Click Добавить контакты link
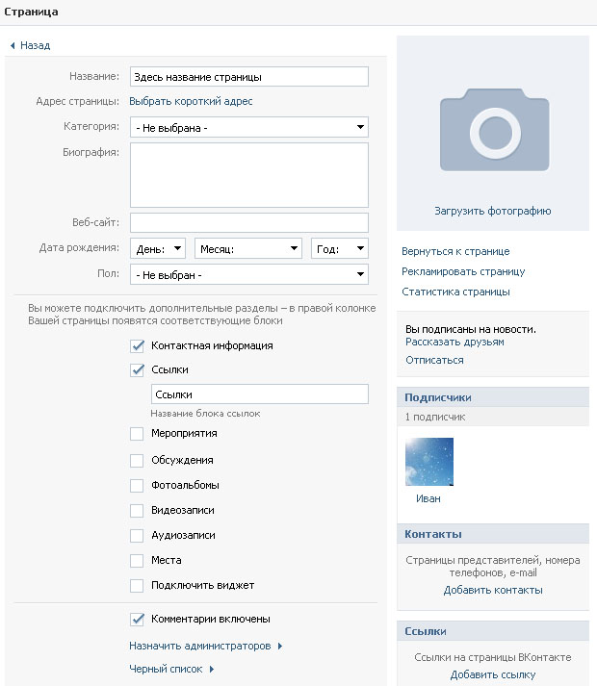The image size is (597, 686). coord(493,590)
